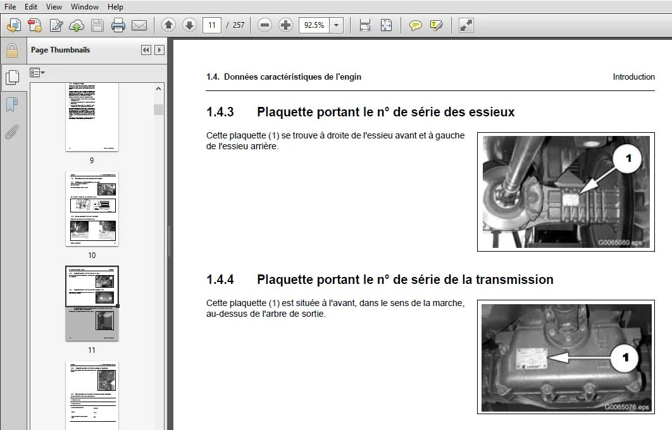Open the Page Thumbnails panel icon

coord(12,78)
